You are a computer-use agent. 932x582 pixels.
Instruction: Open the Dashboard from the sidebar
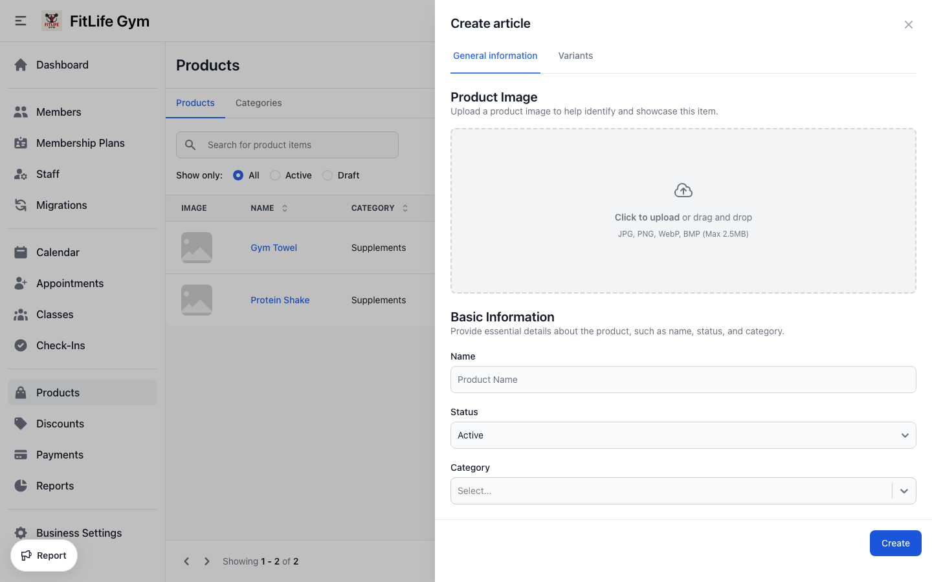[62, 65]
